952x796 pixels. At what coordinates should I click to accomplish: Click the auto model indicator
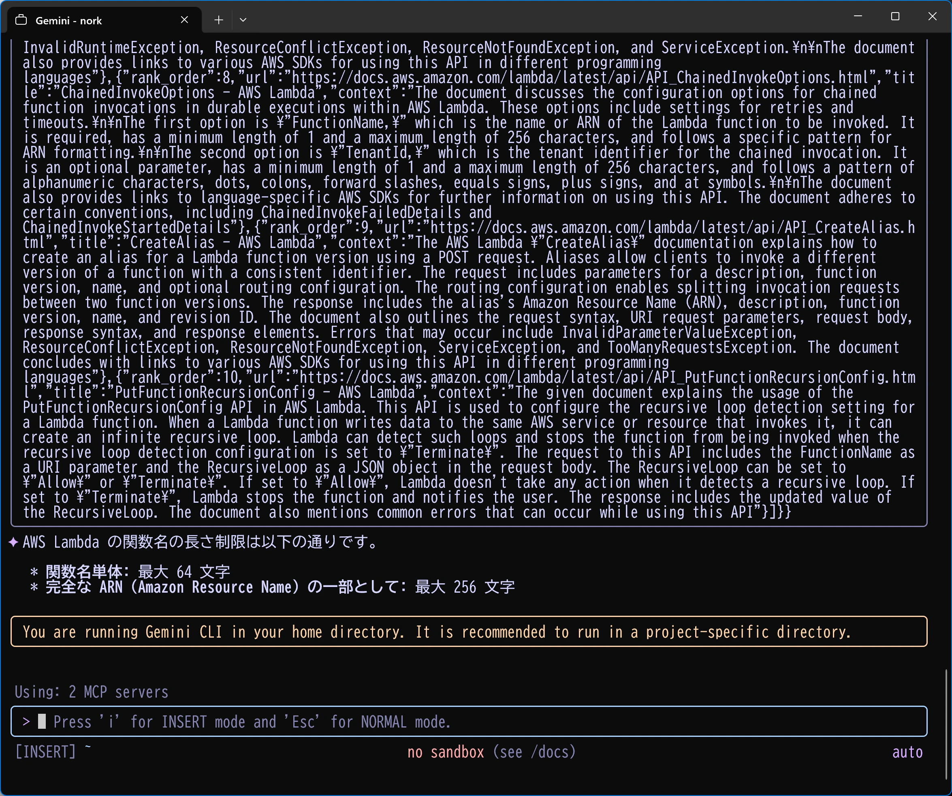coord(907,752)
